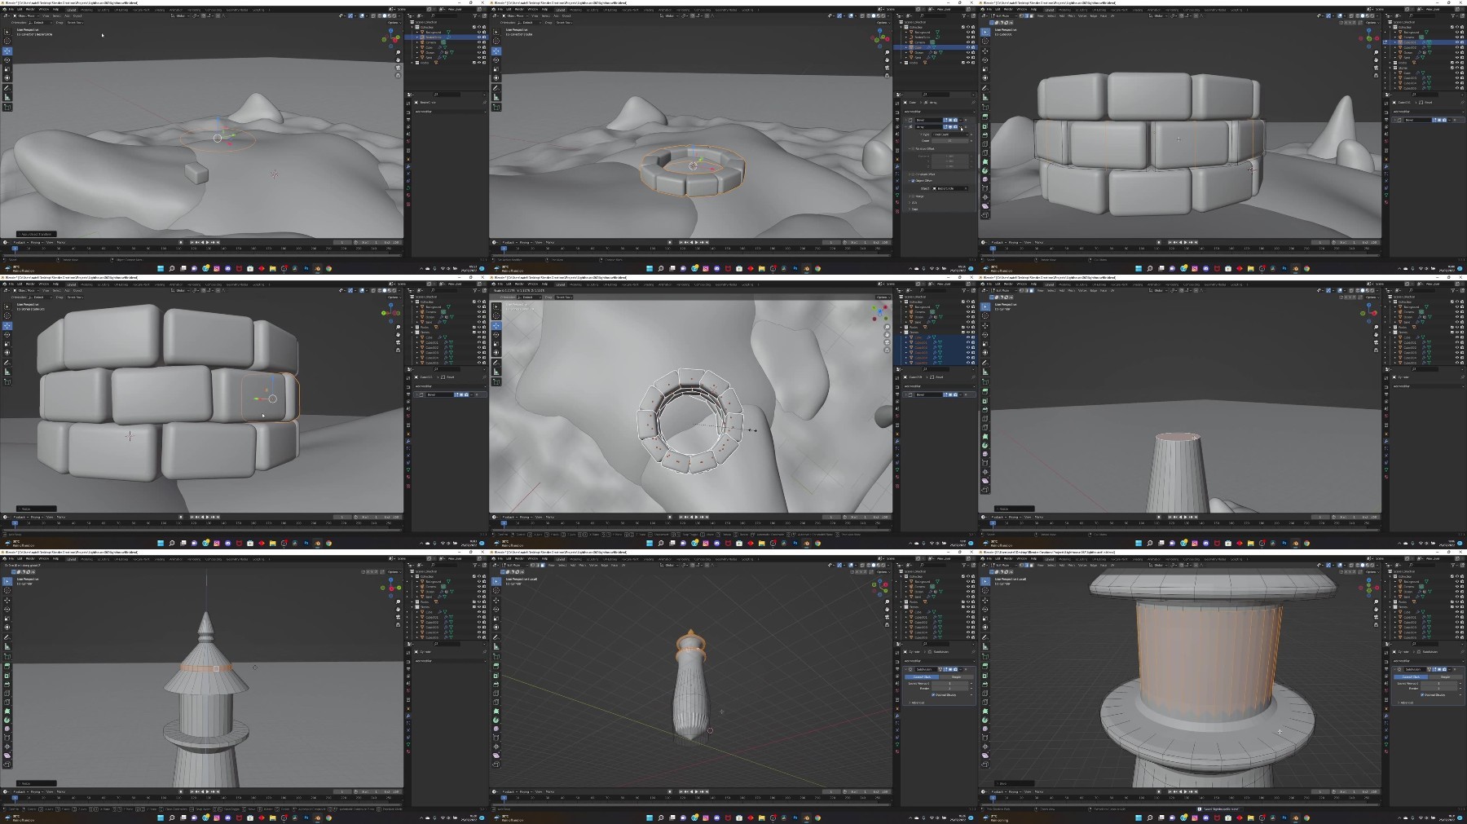Expand Advanced section beside spool-shaped cylinder view
Viewport: 1467px width, 824px height.
coord(1406,703)
